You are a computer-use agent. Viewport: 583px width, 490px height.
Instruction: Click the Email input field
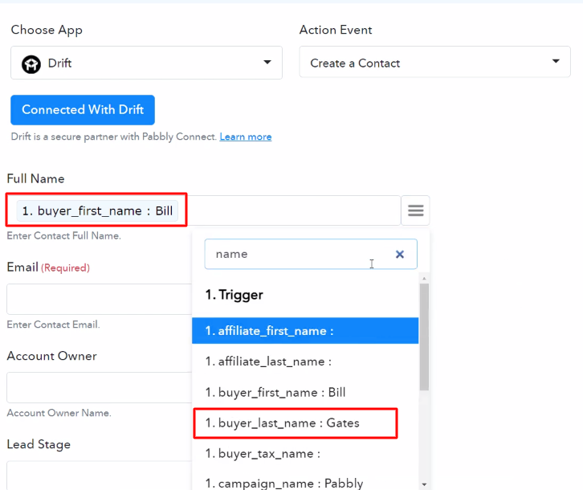tap(100, 299)
